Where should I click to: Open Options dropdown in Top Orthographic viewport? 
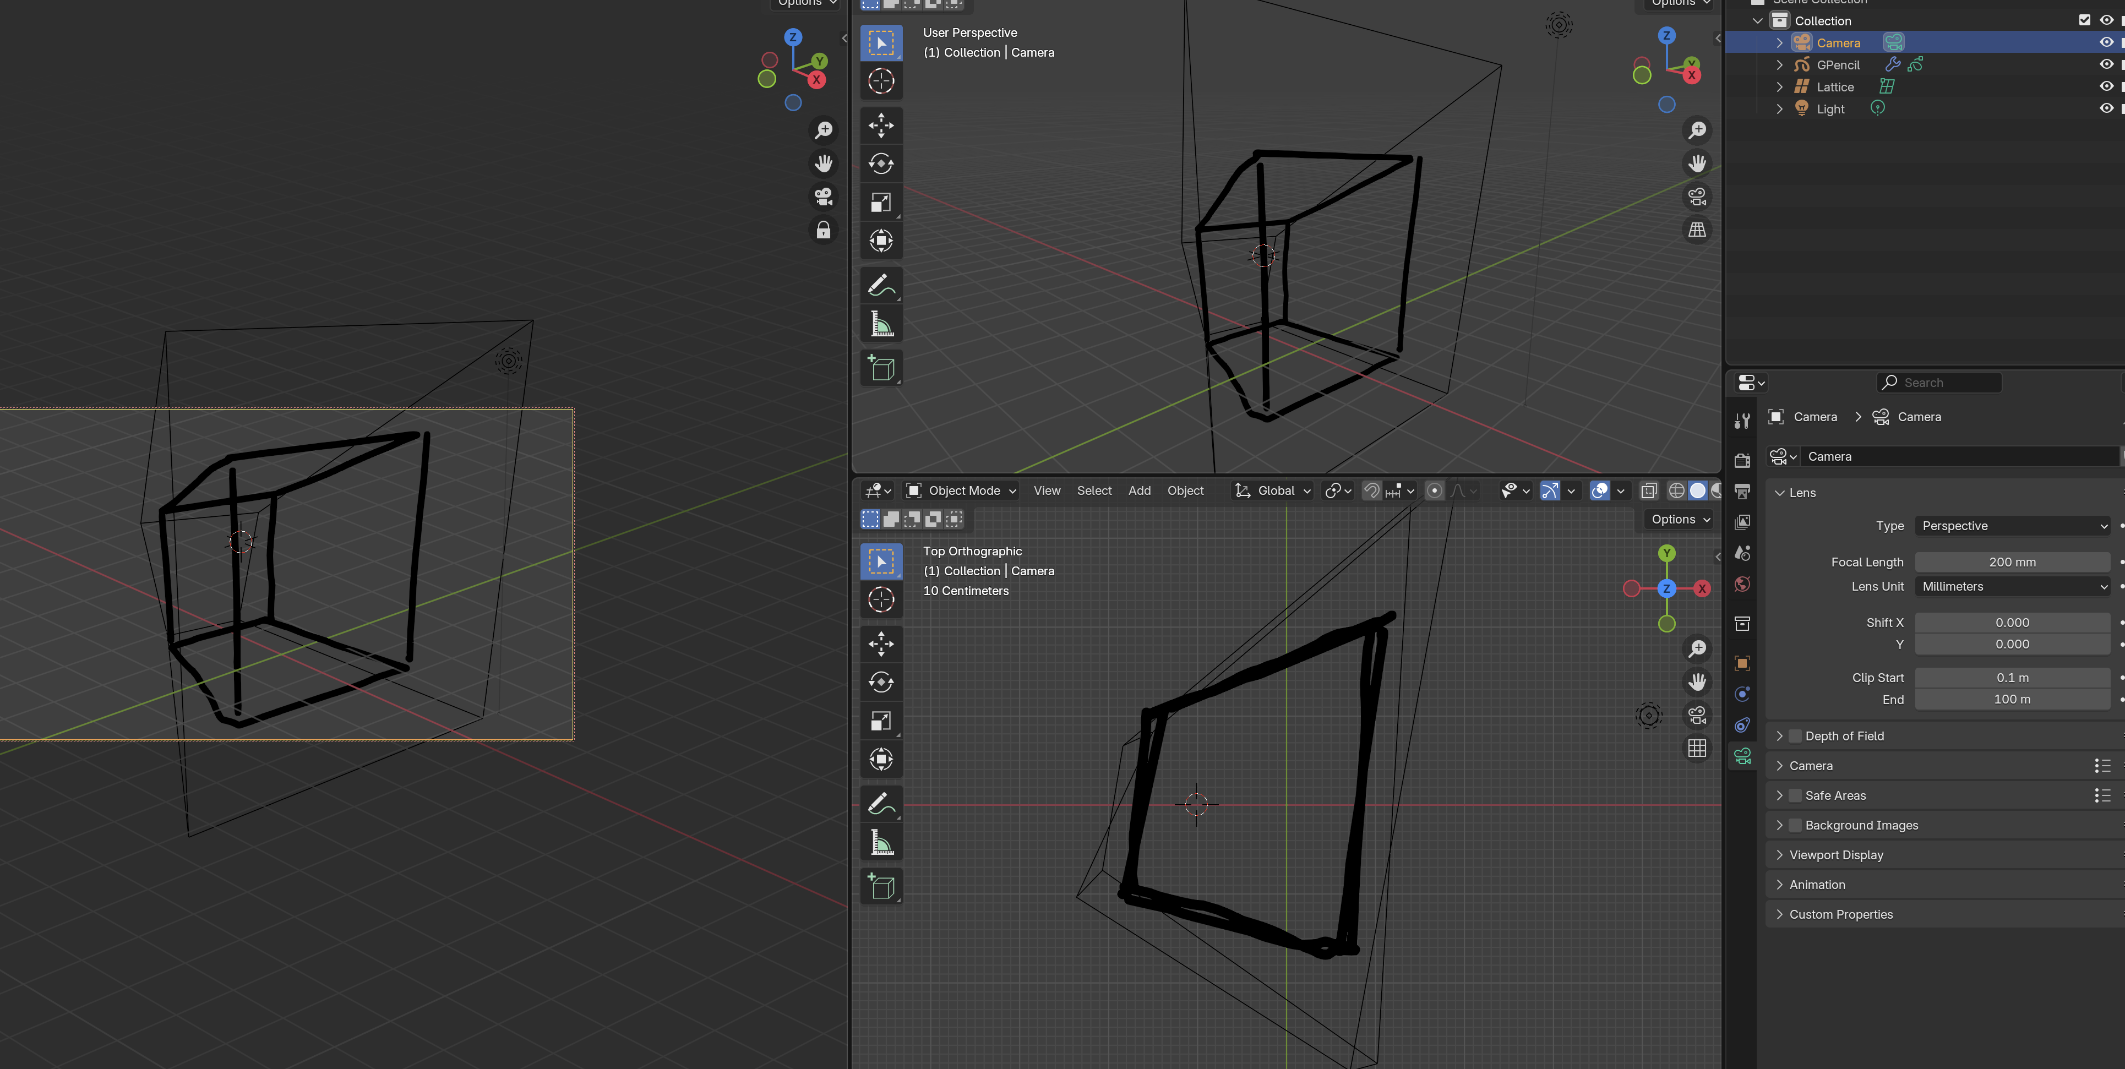coord(1681,520)
